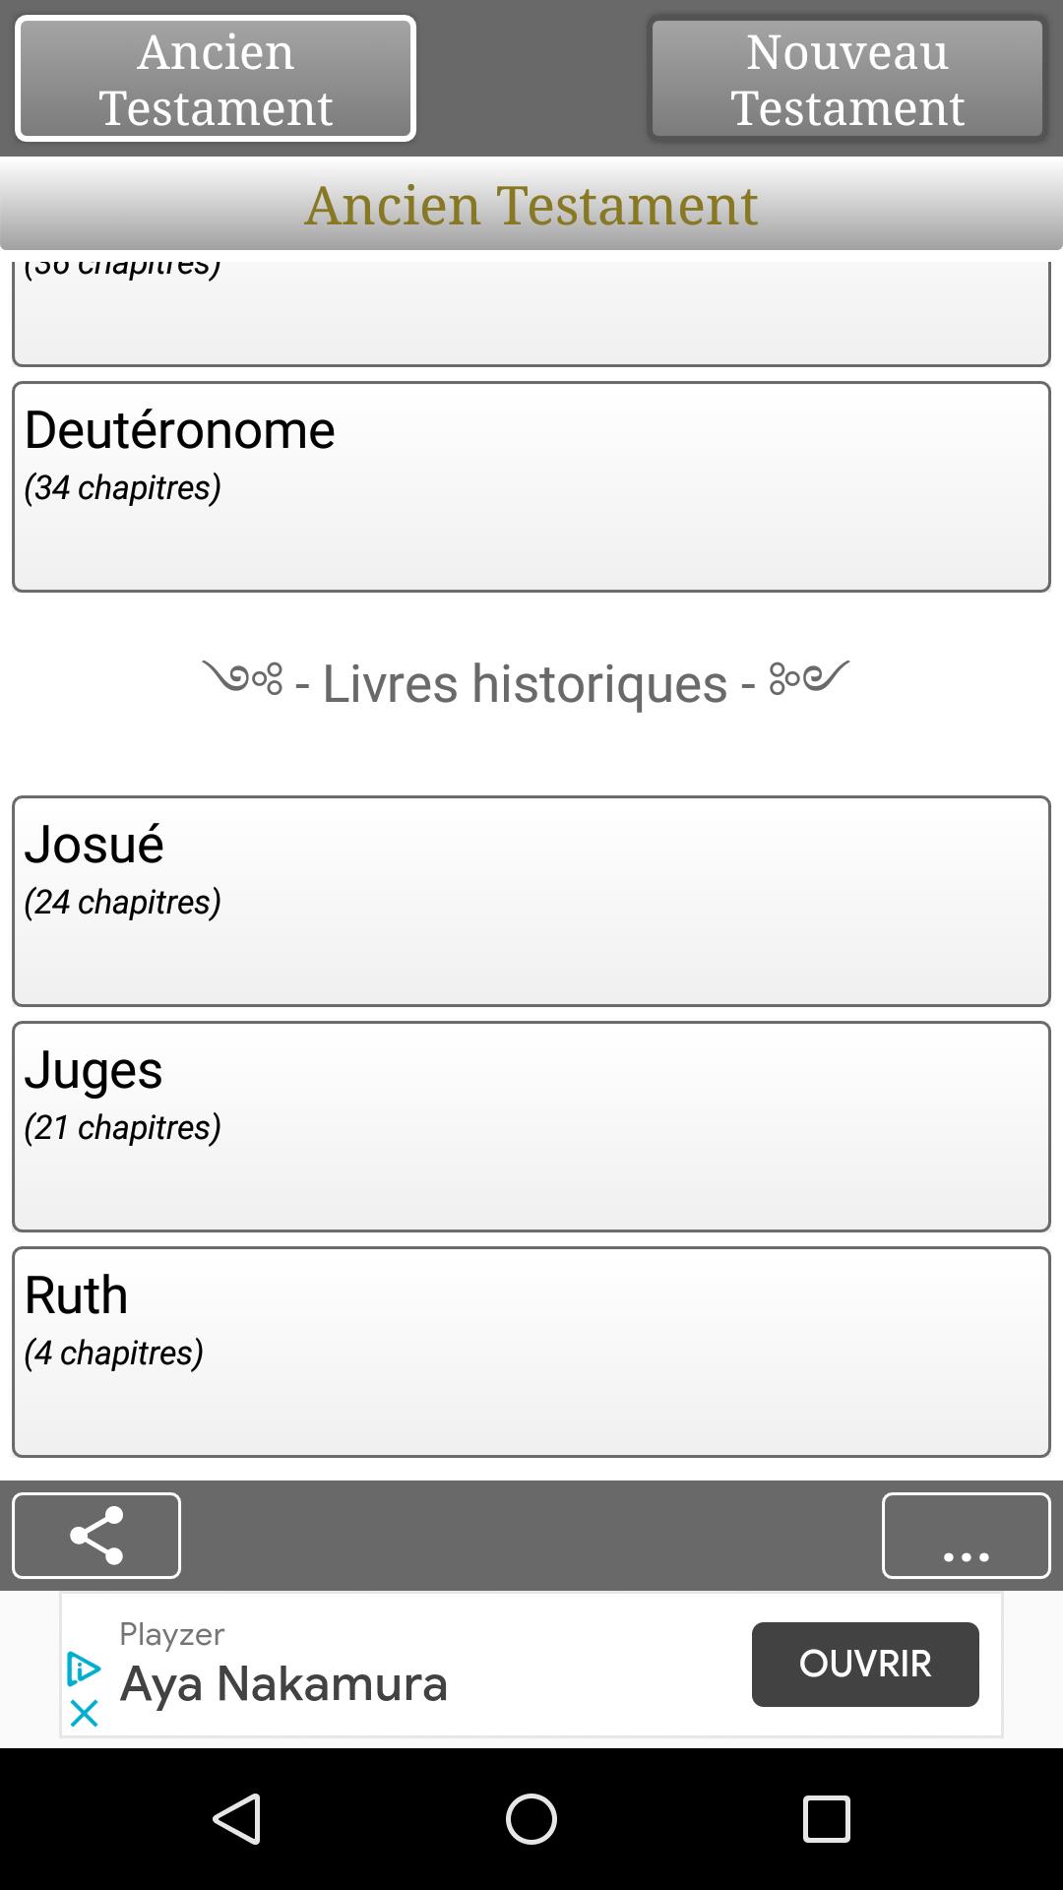Open the Juges book
Viewport: 1063px width, 1890px height.
531,1127
